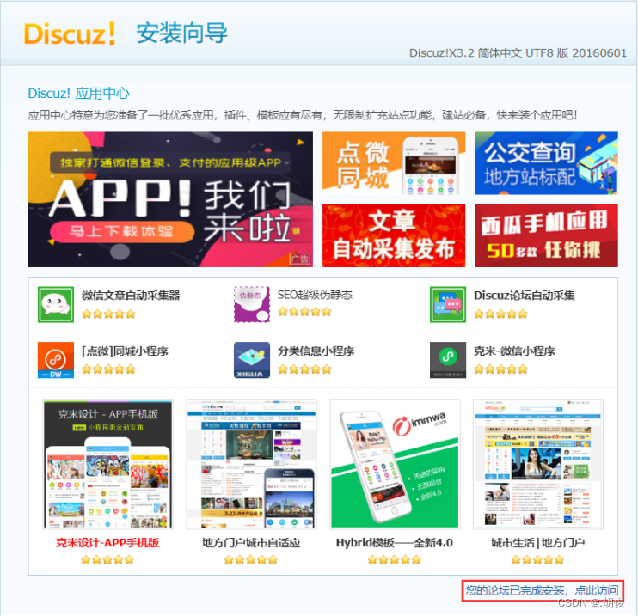Click the Discuz! logo in header
638x616 pixels.
pyautogui.click(x=70, y=34)
